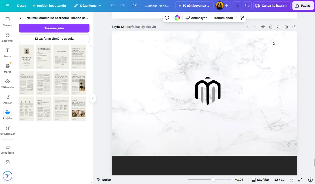Select the icons chapter page thumbnail

pyautogui.click(x=26, y=109)
